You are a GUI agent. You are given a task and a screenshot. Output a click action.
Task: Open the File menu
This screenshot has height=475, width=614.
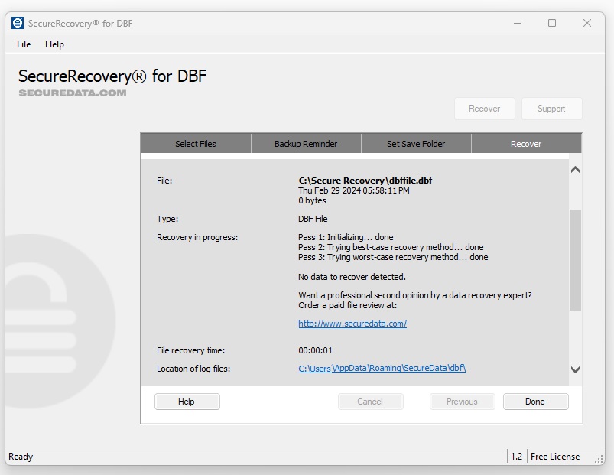tap(24, 44)
